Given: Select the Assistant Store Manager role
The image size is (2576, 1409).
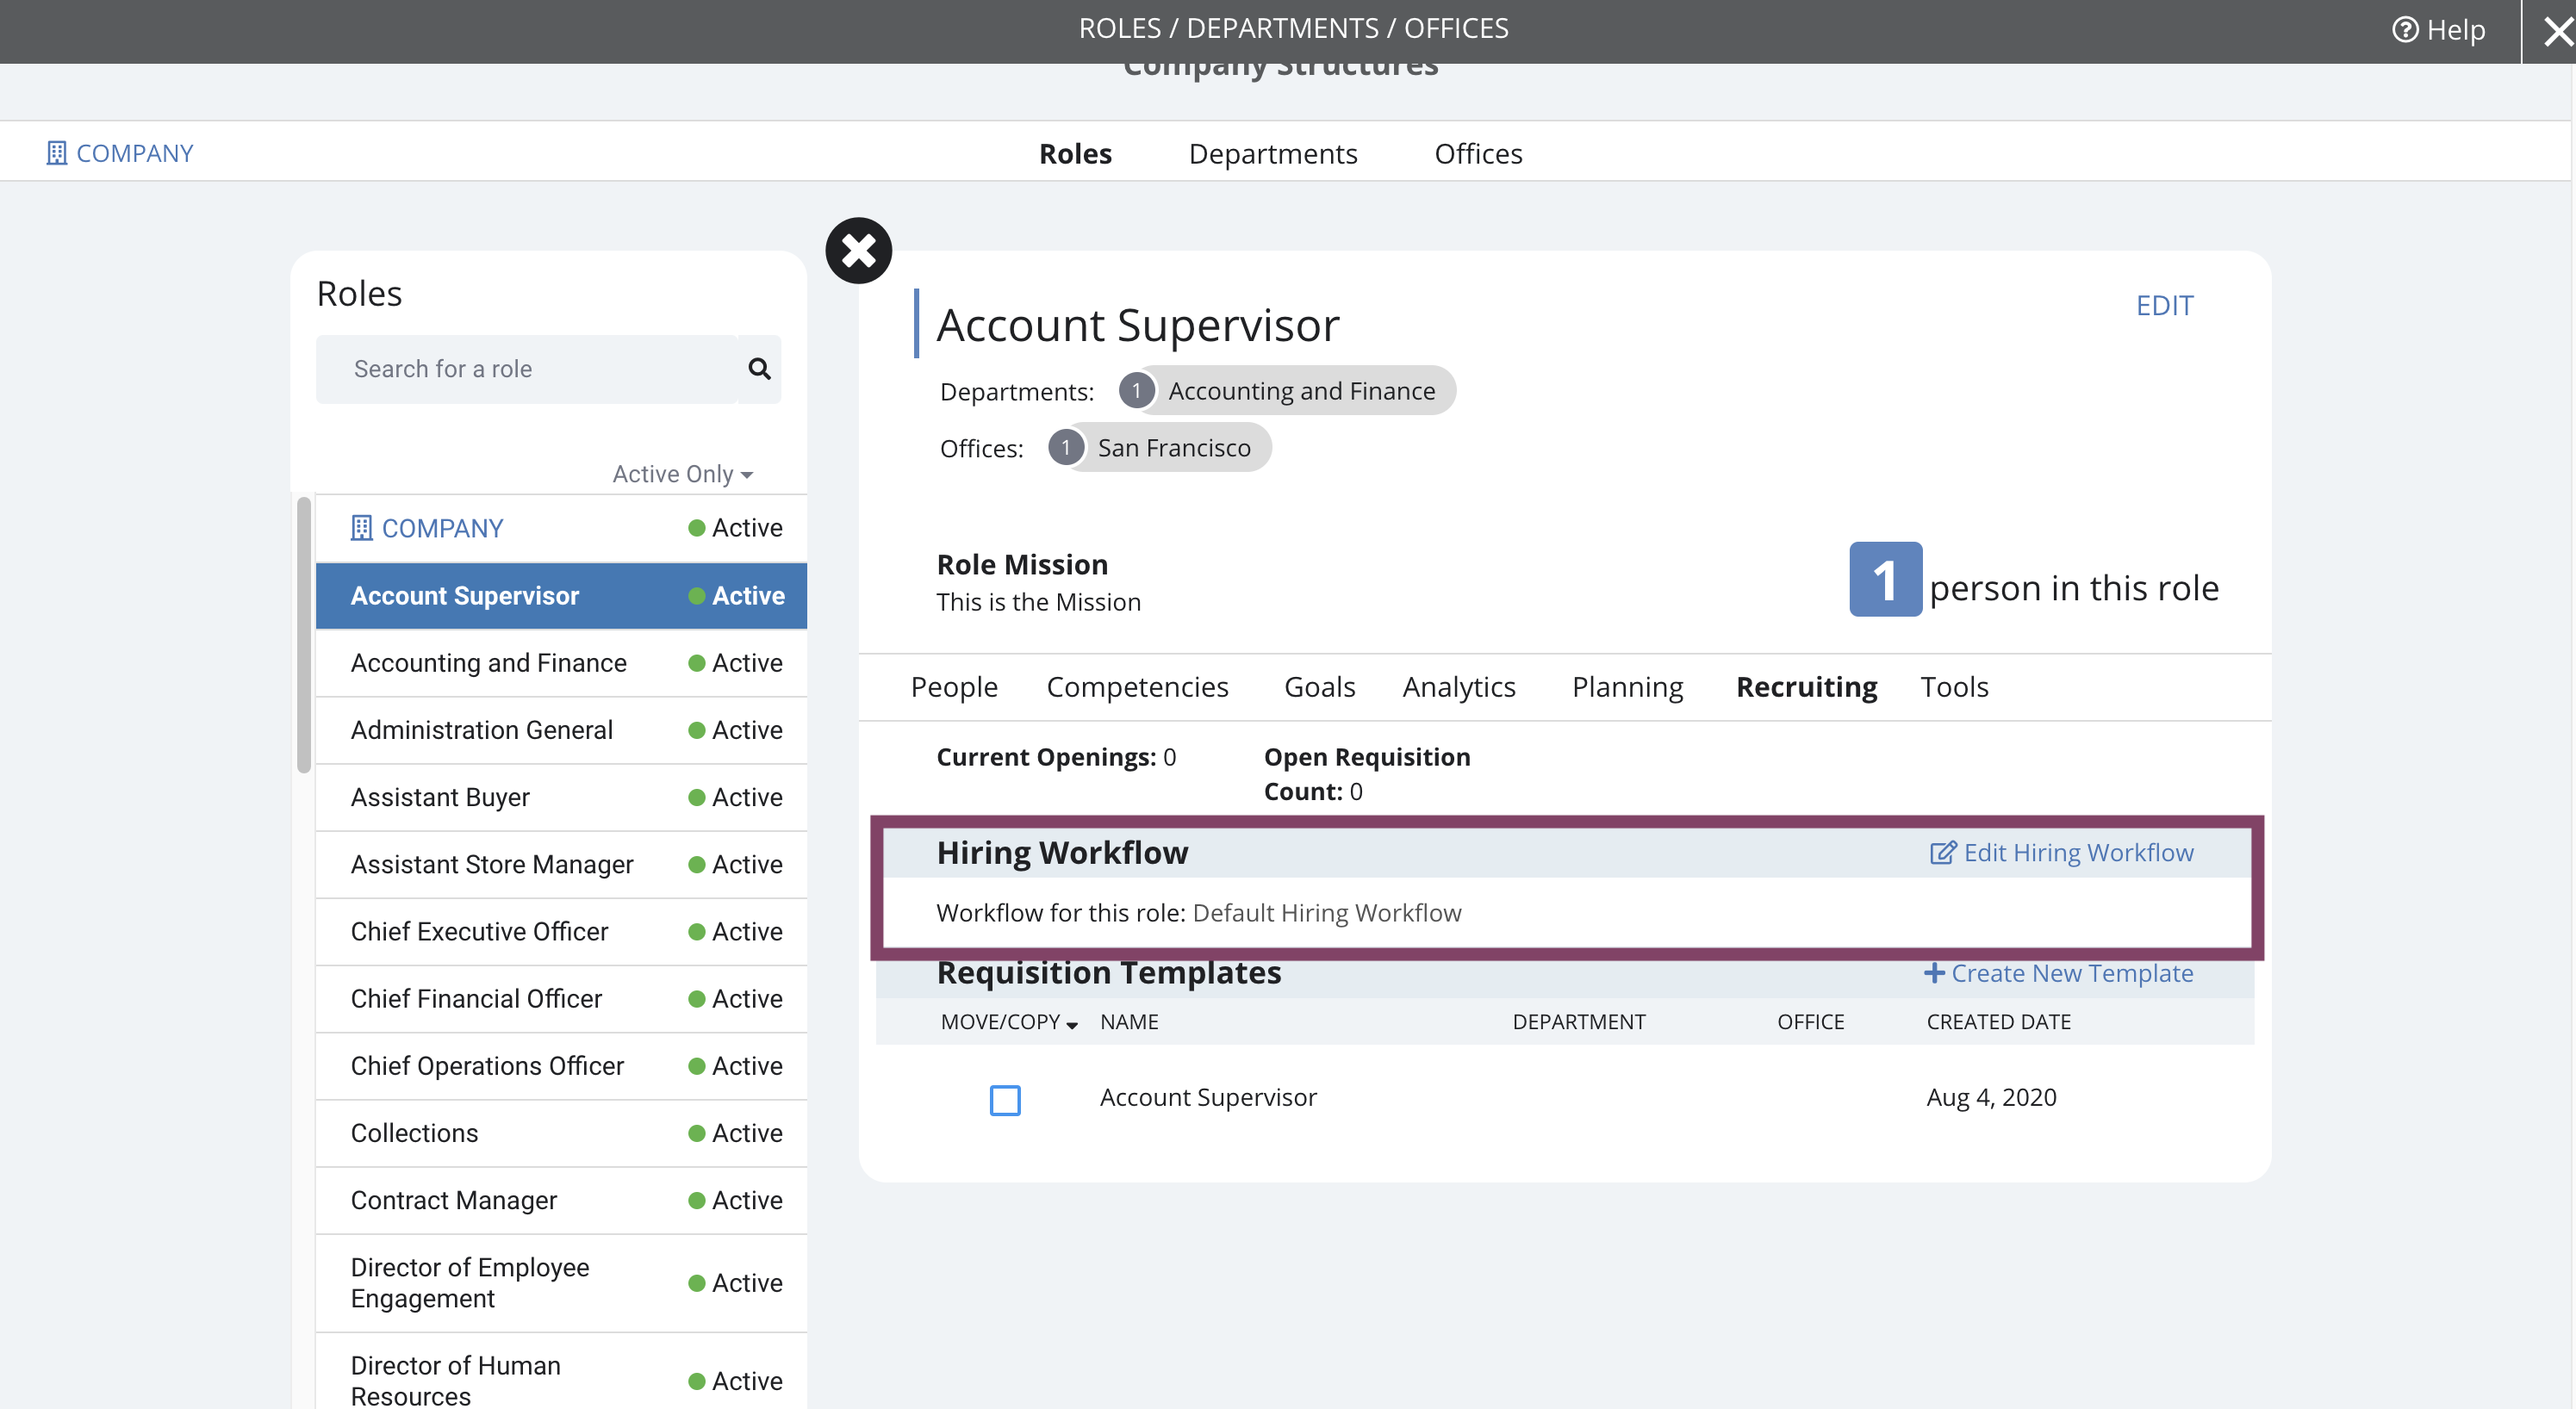Looking at the screenshot, I should point(561,864).
